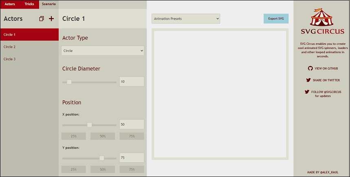Click the Export SVG button
The width and height of the screenshot is (350, 177).
276,19
